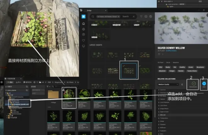Expand the Image Effects settings section
Image resolution: width=208 pixels, height=135 pixels.
164,108
